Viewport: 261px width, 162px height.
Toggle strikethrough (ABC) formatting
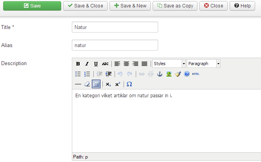(x=105, y=64)
